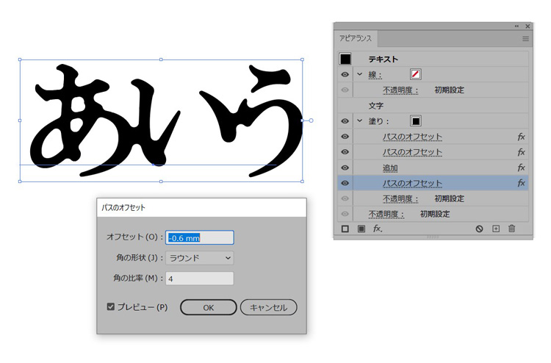
Task: Click the オフセット value field showing -0.6 mm
Action: 200,238
